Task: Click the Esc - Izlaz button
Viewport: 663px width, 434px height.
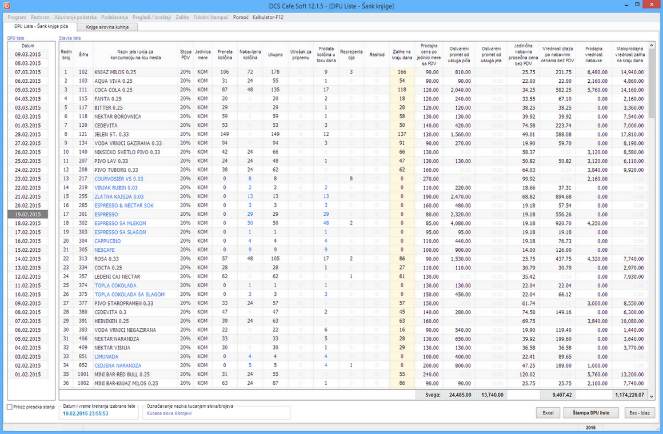Action: pos(638,413)
